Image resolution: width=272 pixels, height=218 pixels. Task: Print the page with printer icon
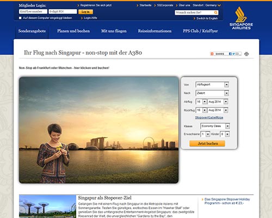tap(246, 54)
